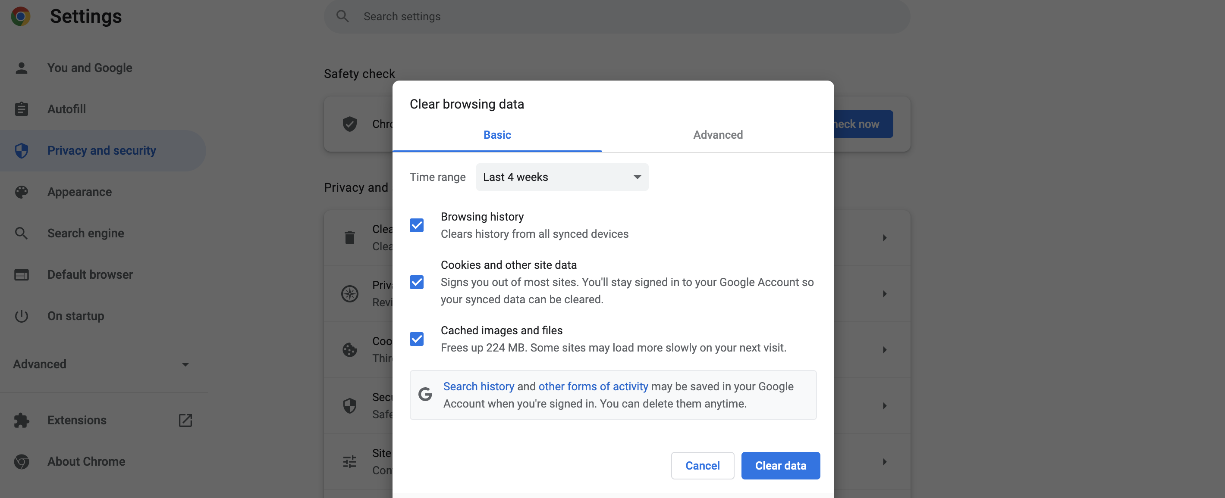Click the About Chrome icon
The image size is (1225, 498).
pos(22,461)
